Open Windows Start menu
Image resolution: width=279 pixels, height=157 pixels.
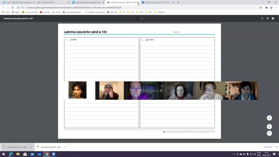(x=3, y=154)
